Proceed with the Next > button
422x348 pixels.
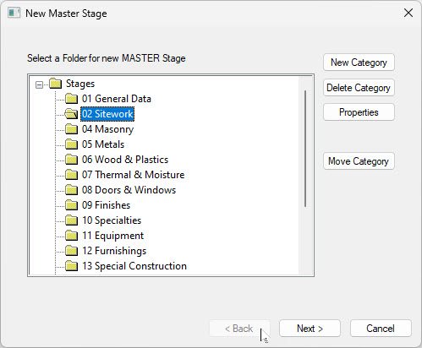(x=310, y=329)
